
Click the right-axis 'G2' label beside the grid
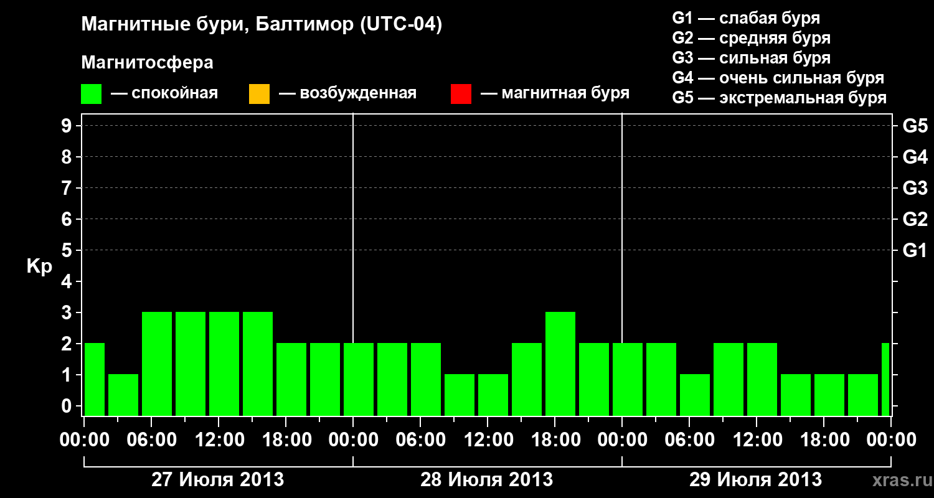915,219
